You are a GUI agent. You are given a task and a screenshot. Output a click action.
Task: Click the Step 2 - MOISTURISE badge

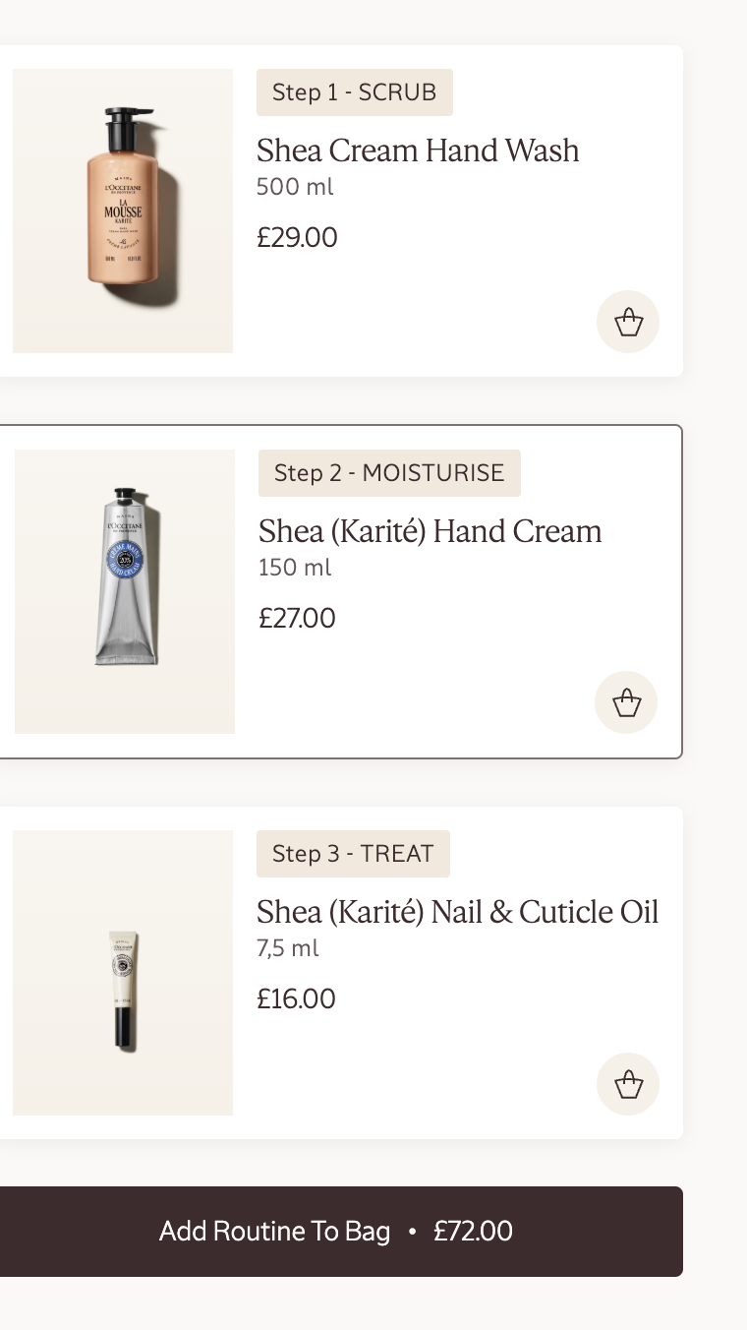click(x=389, y=473)
